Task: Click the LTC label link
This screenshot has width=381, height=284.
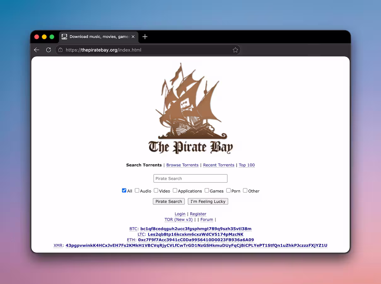Action: point(141,234)
